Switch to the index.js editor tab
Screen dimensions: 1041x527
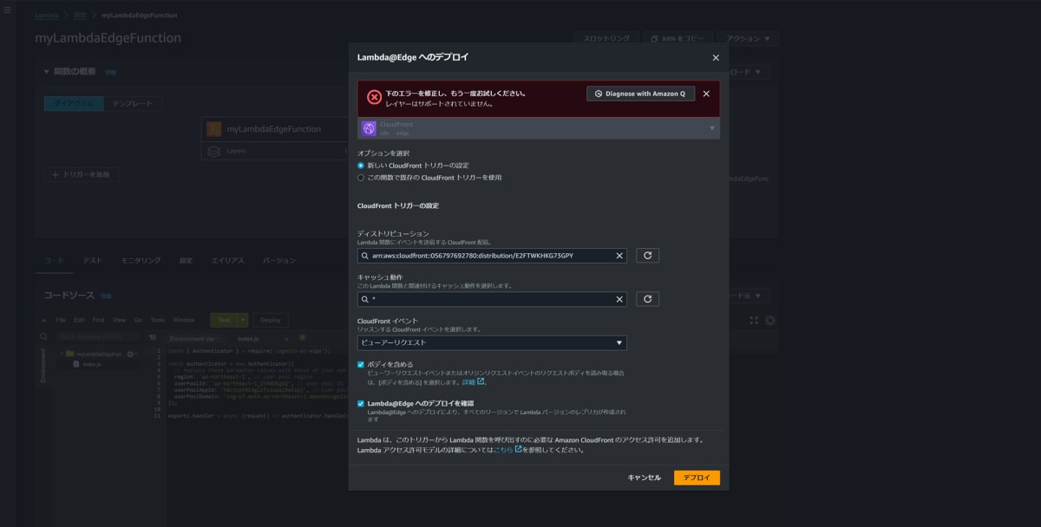click(x=248, y=338)
